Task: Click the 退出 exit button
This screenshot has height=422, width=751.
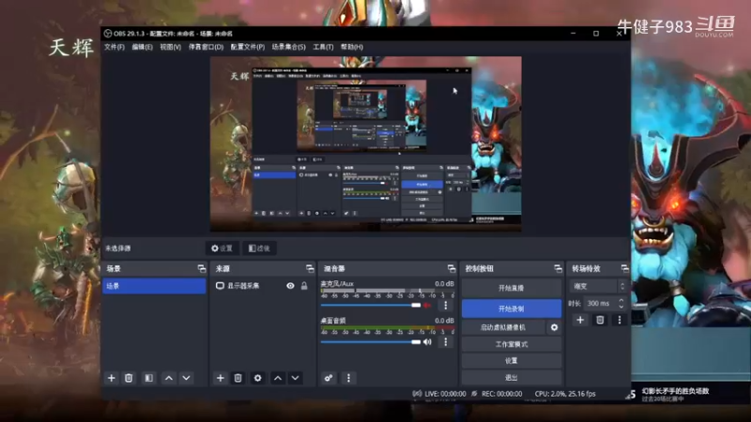Action: coord(512,378)
